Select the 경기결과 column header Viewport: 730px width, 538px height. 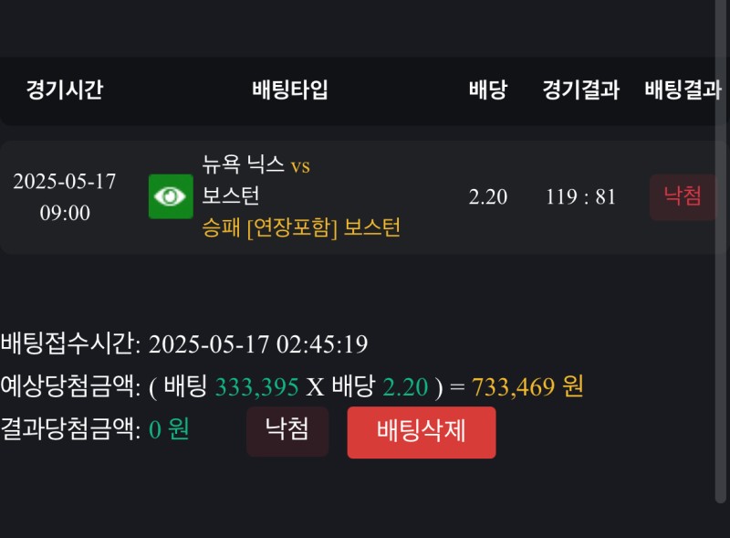tap(580, 90)
